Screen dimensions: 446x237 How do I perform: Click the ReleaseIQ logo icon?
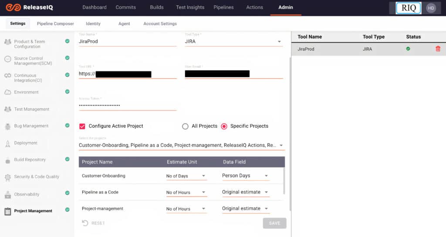tap(14, 7)
